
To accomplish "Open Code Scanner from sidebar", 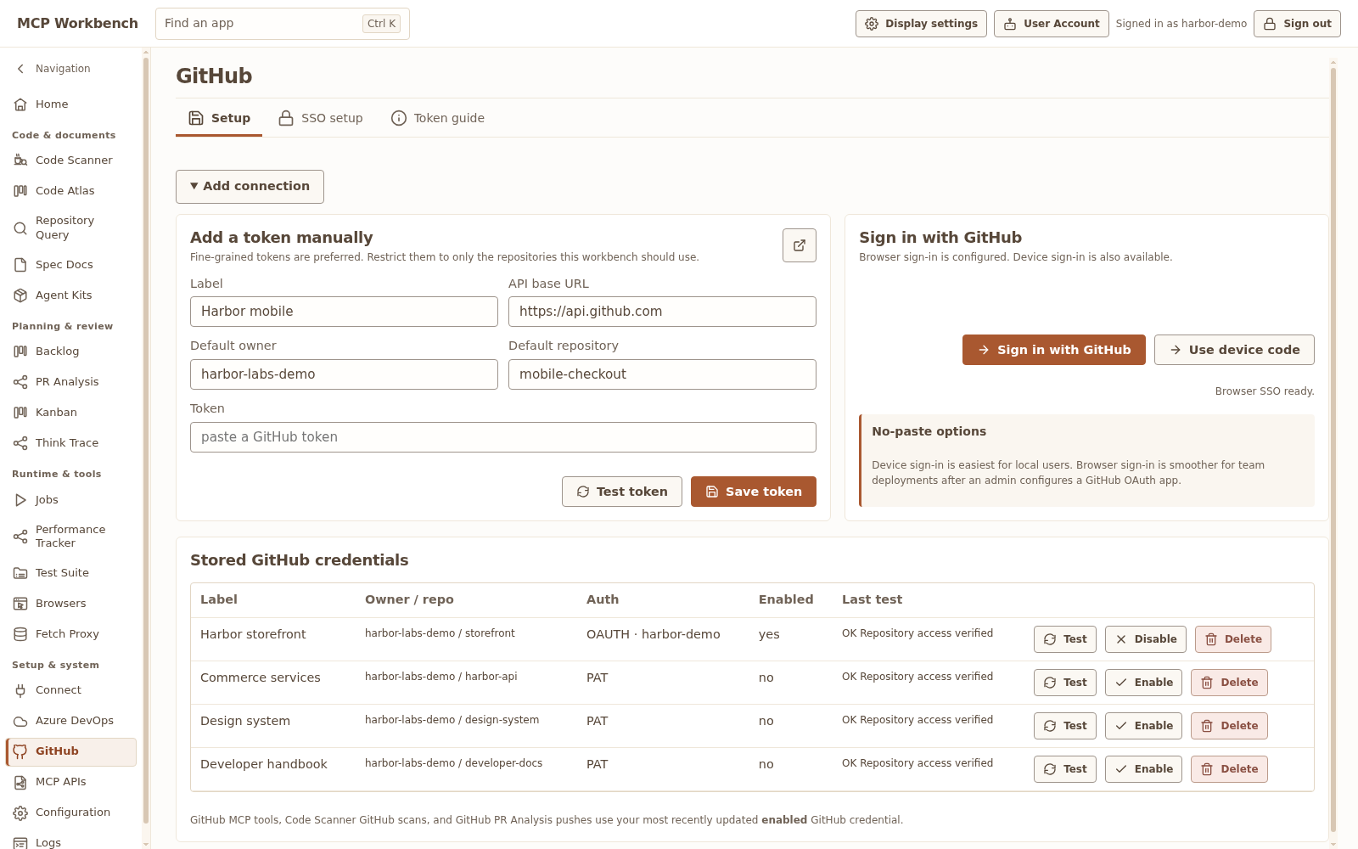I will pyautogui.click(x=71, y=160).
